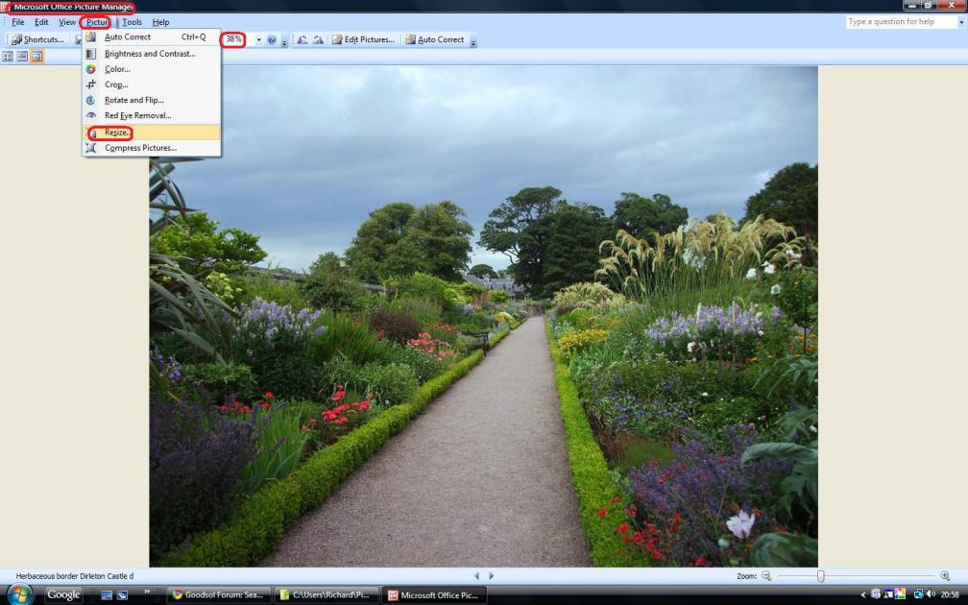The height and width of the screenshot is (605, 968).
Task: Open Brightness and Contrast menu entry
Action: point(149,54)
